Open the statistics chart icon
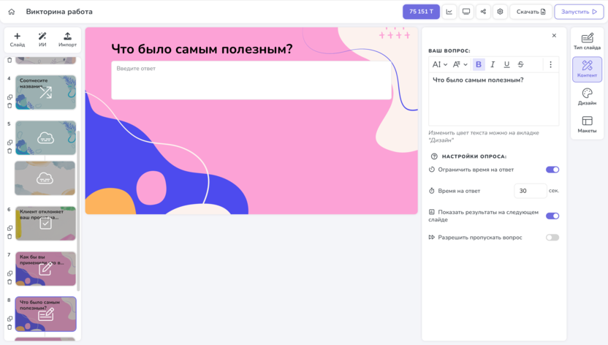 point(449,12)
